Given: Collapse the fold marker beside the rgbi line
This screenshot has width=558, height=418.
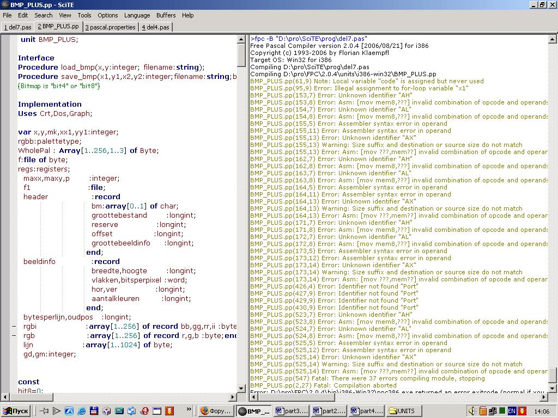Looking at the screenshot, I should 14,327.
